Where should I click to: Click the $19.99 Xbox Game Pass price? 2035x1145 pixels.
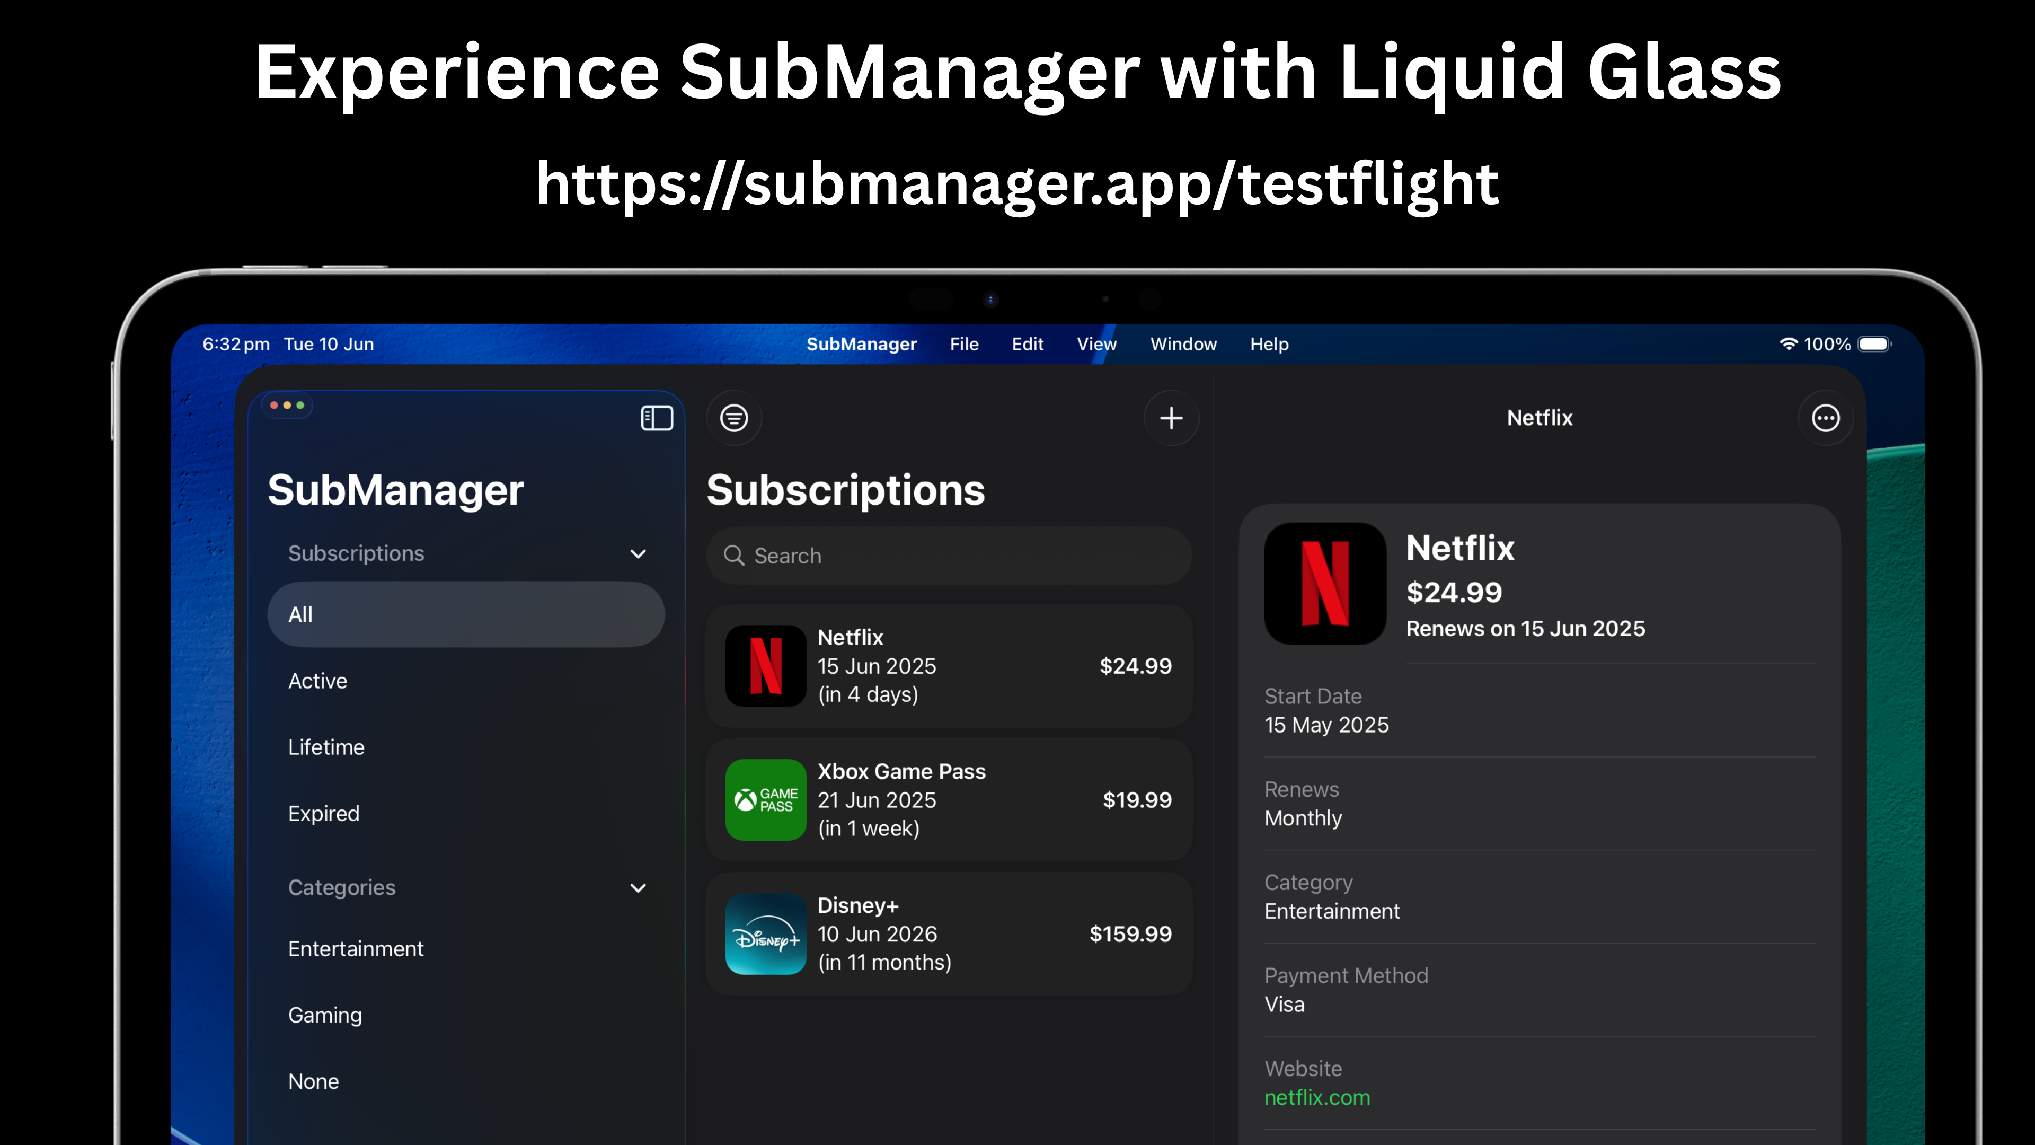point(1138,800)
